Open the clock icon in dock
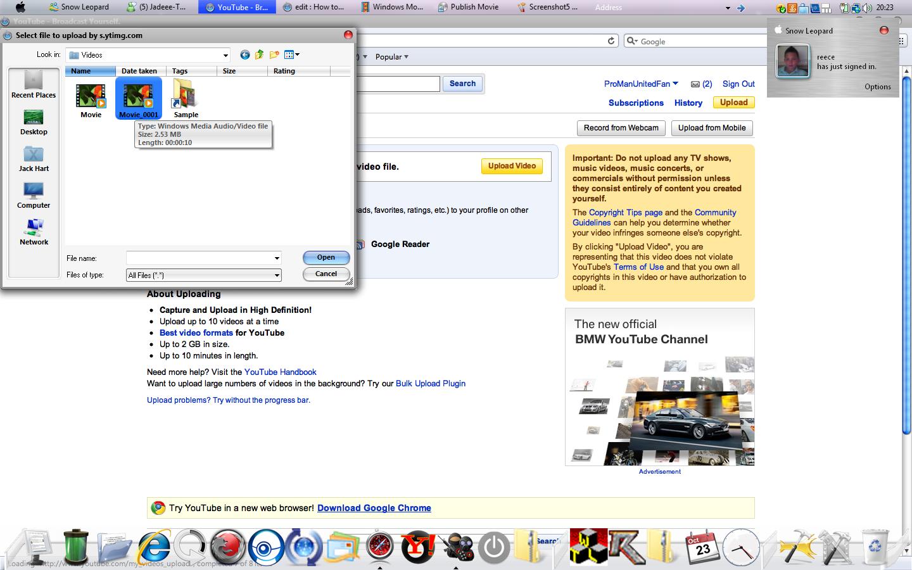The height and width of the screenshot is (570, 912). 741,547
